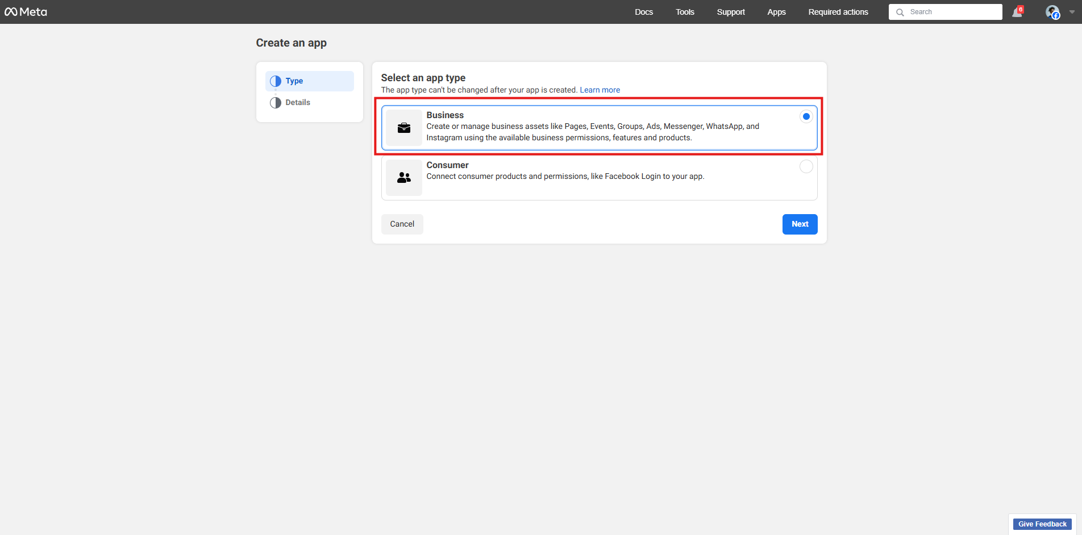This screenshot has height=535, width=1082.
Task: Select the Type step in the sidebar
Action: click(310, 81)
